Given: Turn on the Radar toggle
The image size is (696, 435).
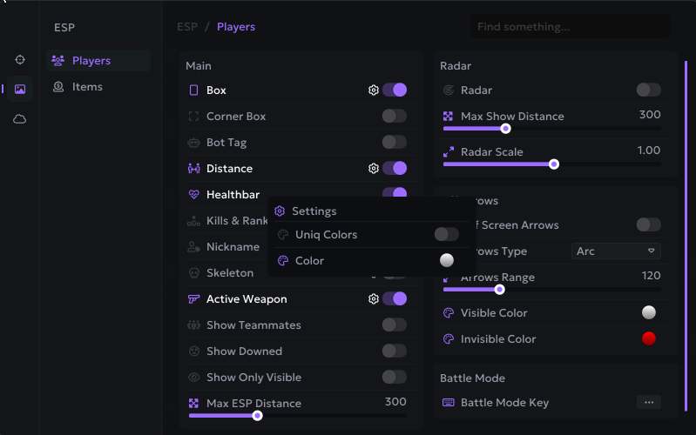Looking at the screenshot, I should [648, 90].
